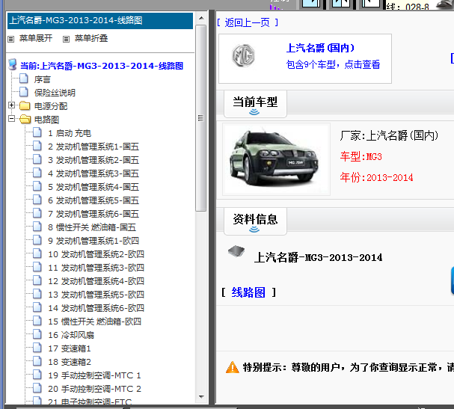Viewport: 454px width, 409px height.
Task: Click the 菜单折叠 list icon
Action: coord(67,39)
